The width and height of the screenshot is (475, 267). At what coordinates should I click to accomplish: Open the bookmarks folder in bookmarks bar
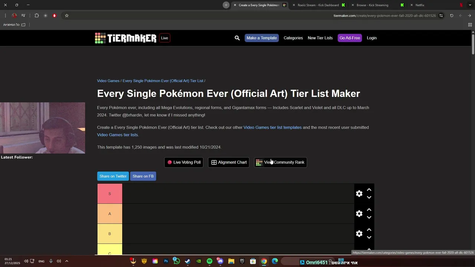point(15,25)
